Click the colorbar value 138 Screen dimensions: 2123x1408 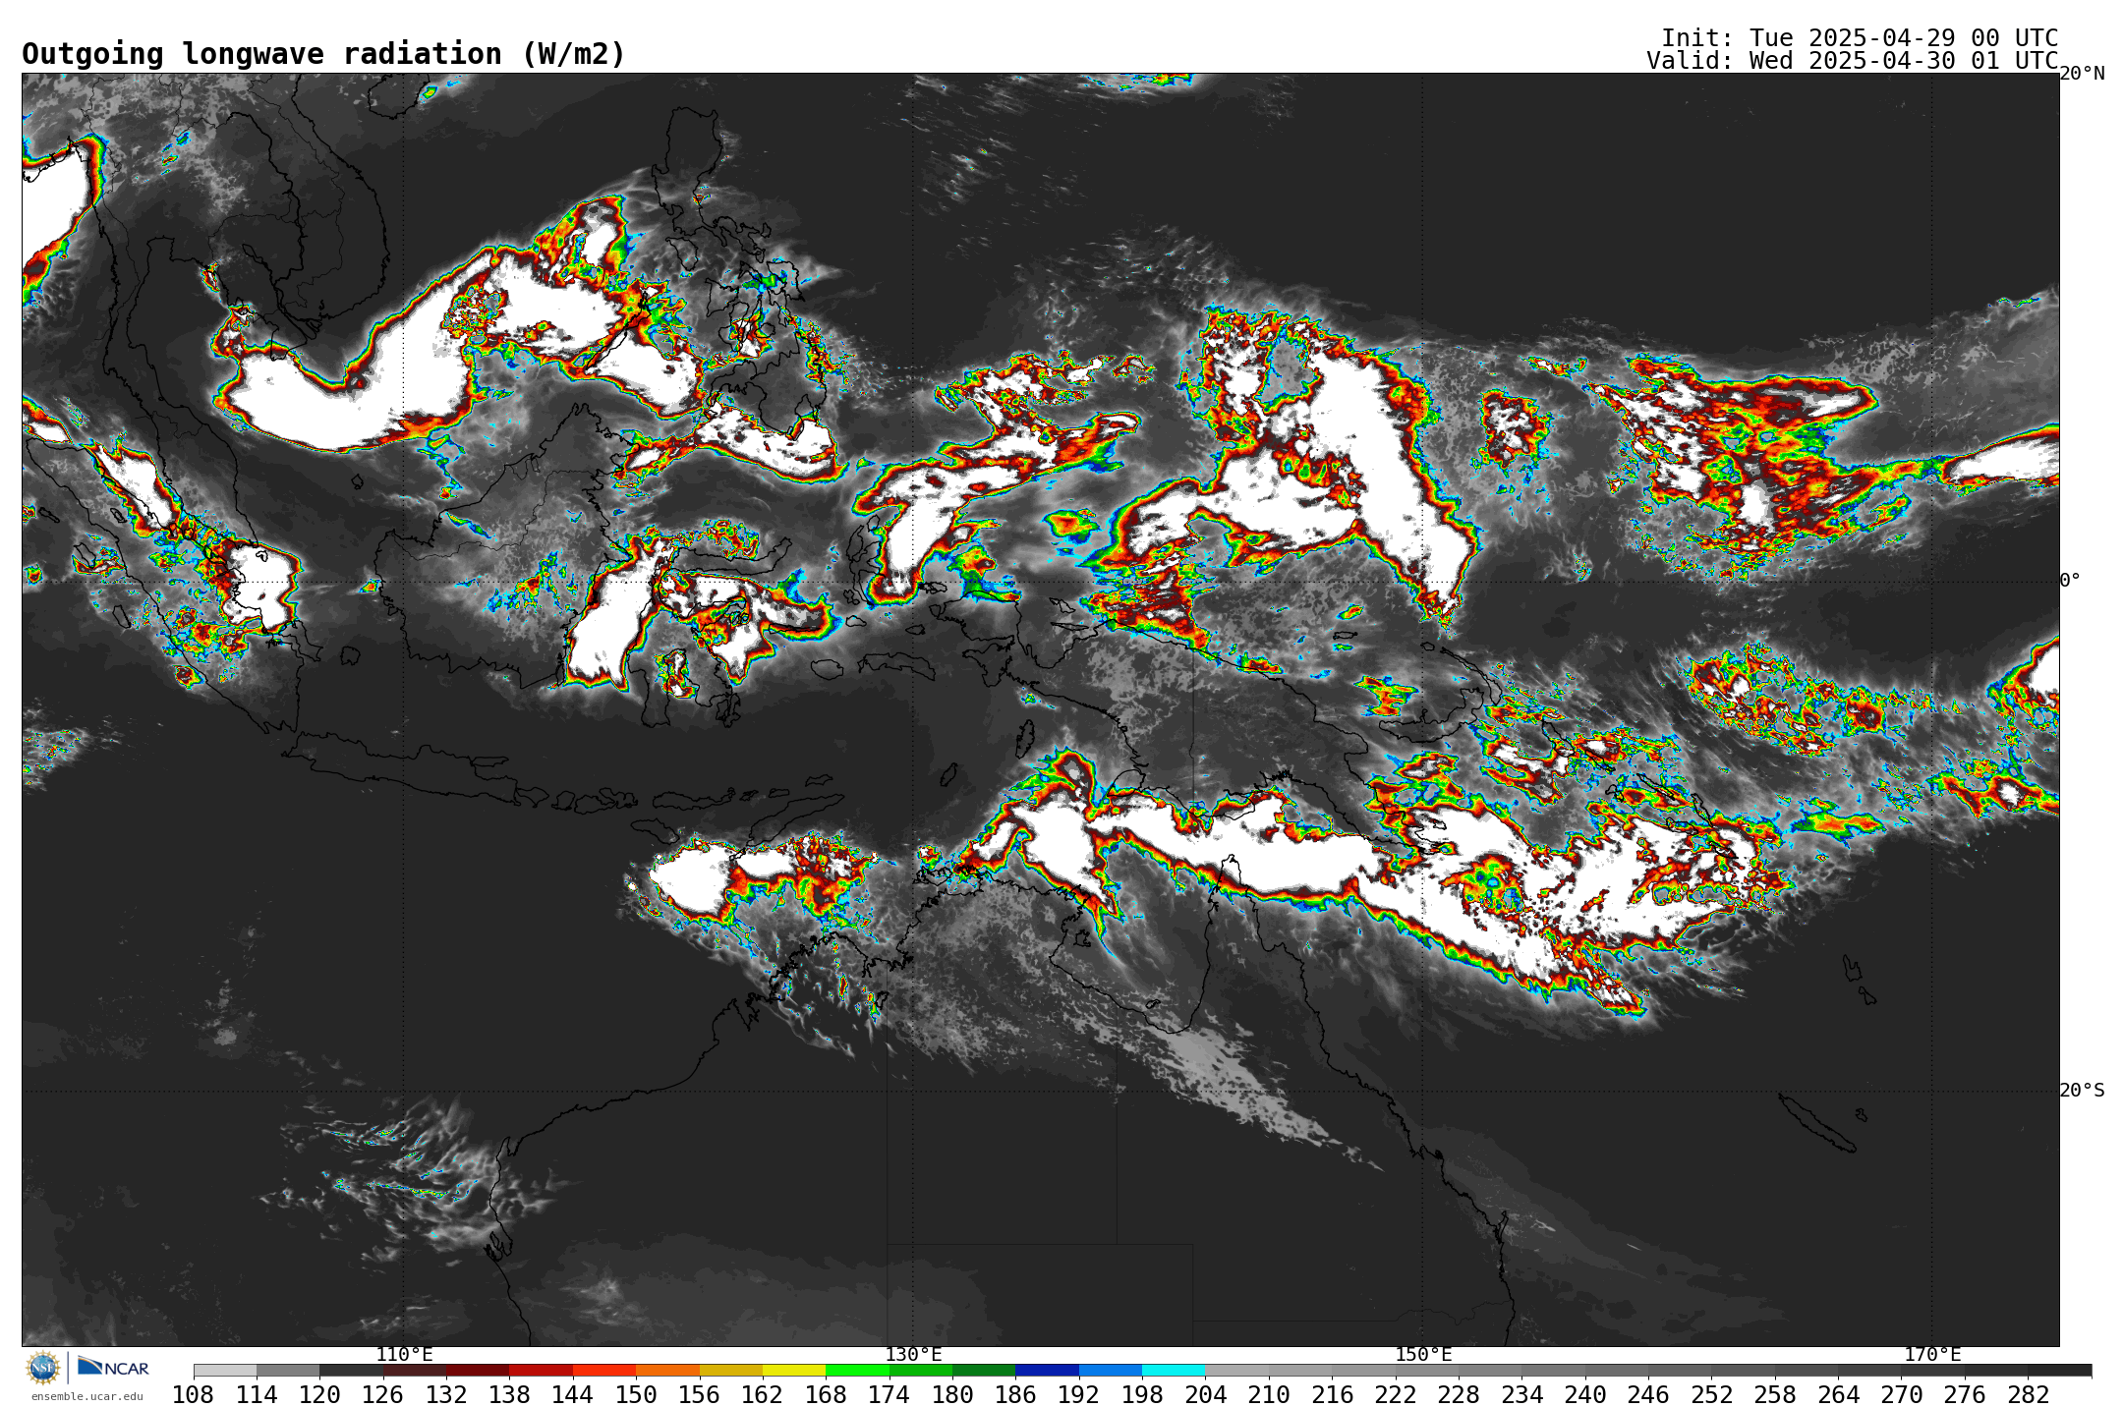[x=509, y=1394]
